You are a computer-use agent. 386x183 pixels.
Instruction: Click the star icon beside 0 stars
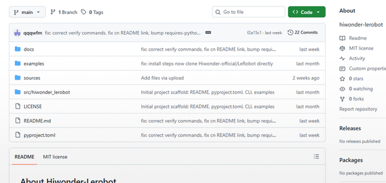pyautogui.click(x=342, y=79)
